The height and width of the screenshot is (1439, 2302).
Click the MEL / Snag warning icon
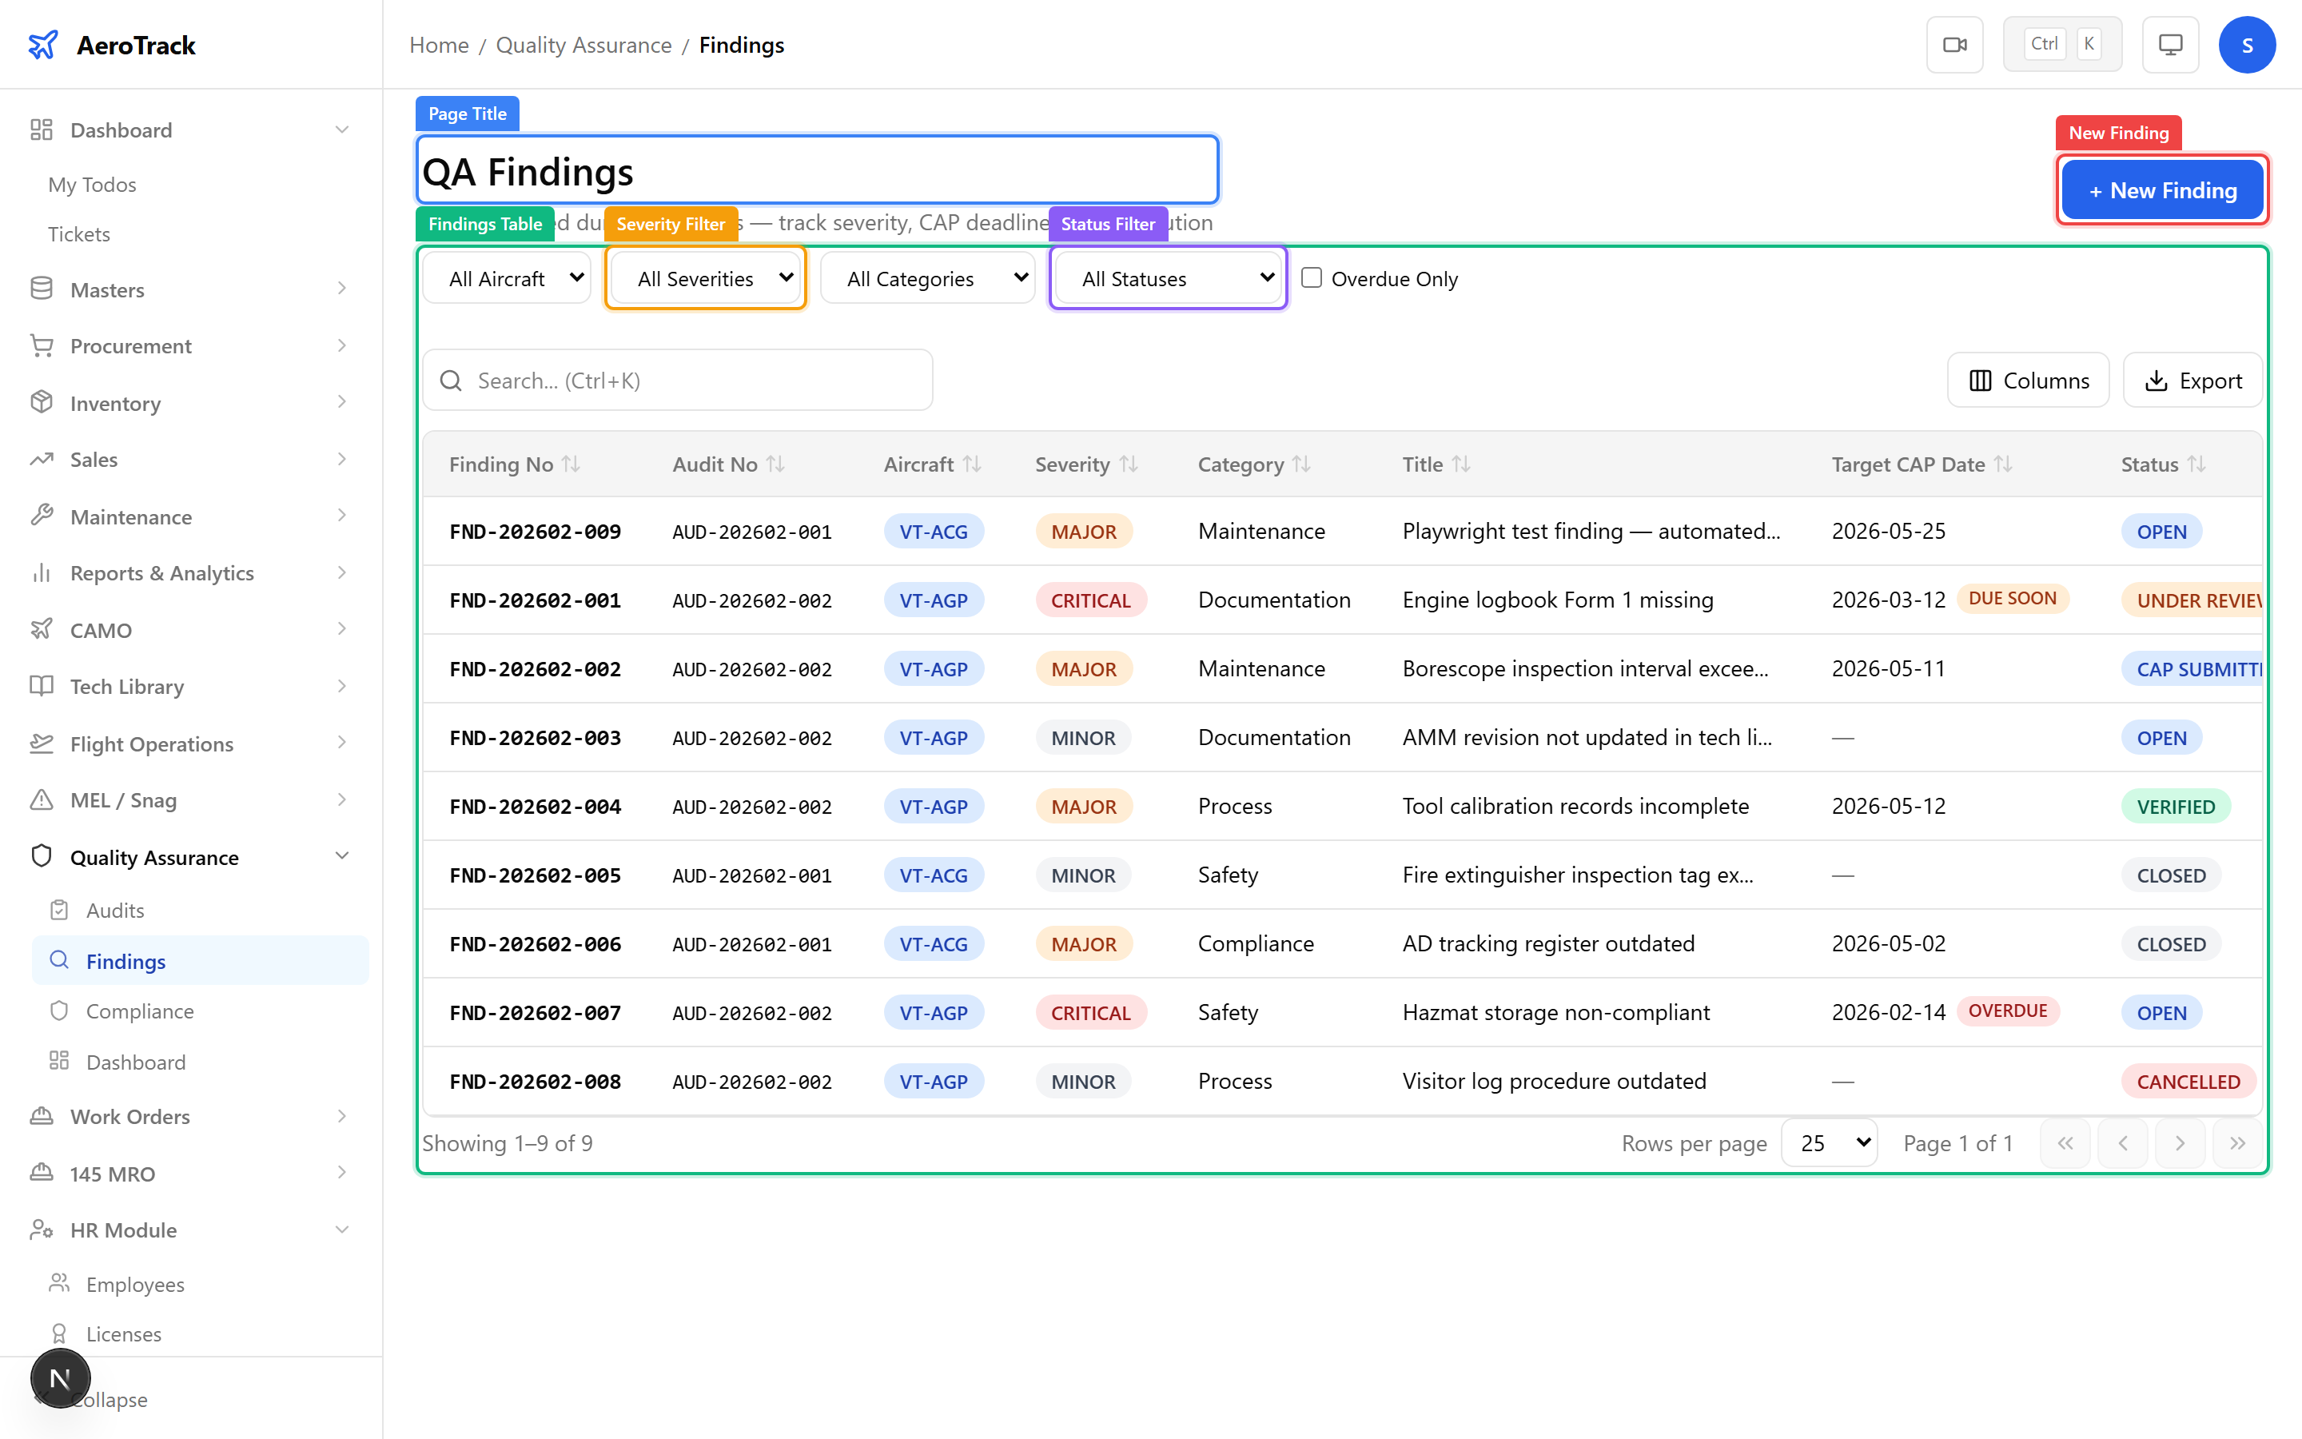(x=42, y=800)
